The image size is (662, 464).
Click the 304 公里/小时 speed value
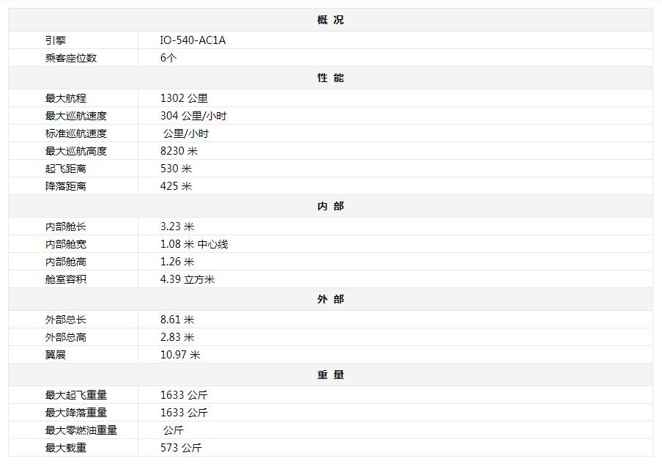pyautogui.click(x=193, y=116)
